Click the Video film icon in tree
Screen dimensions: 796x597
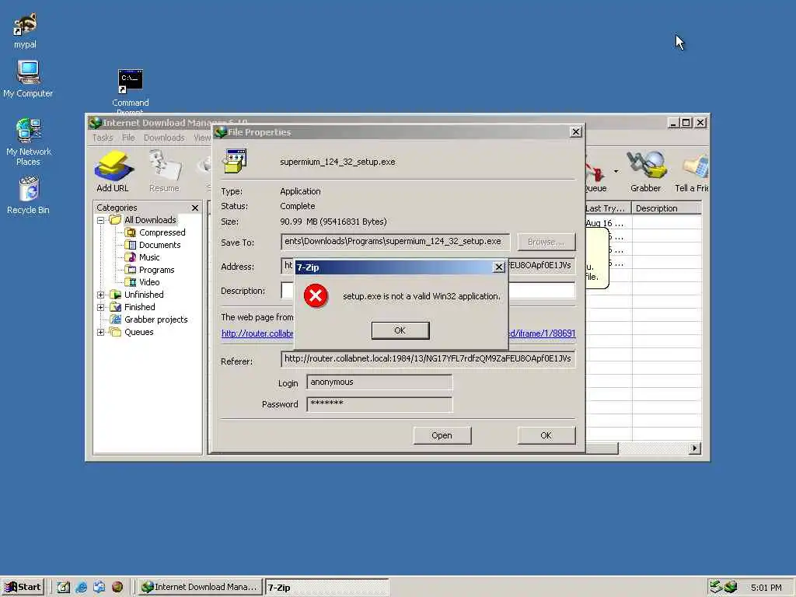131,282
